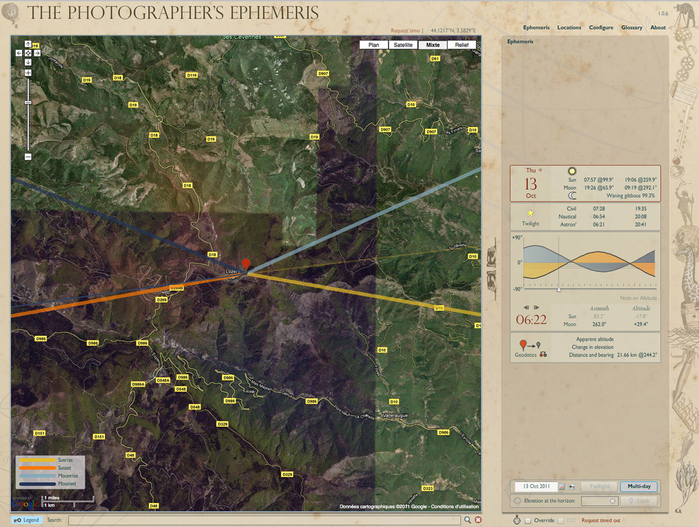Click the time-of-day slider handle
The height and width of the screenshot is (527, 699).
click(x=559, y=289)
